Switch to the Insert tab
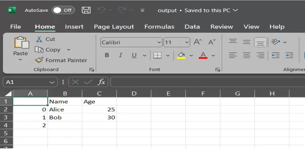 click(74, 27)
